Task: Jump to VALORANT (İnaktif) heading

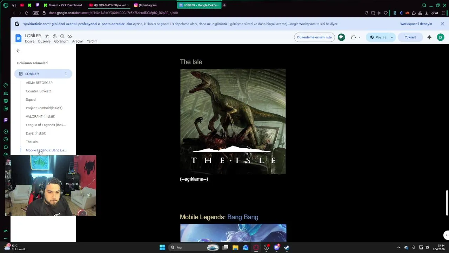Action: 41,116
